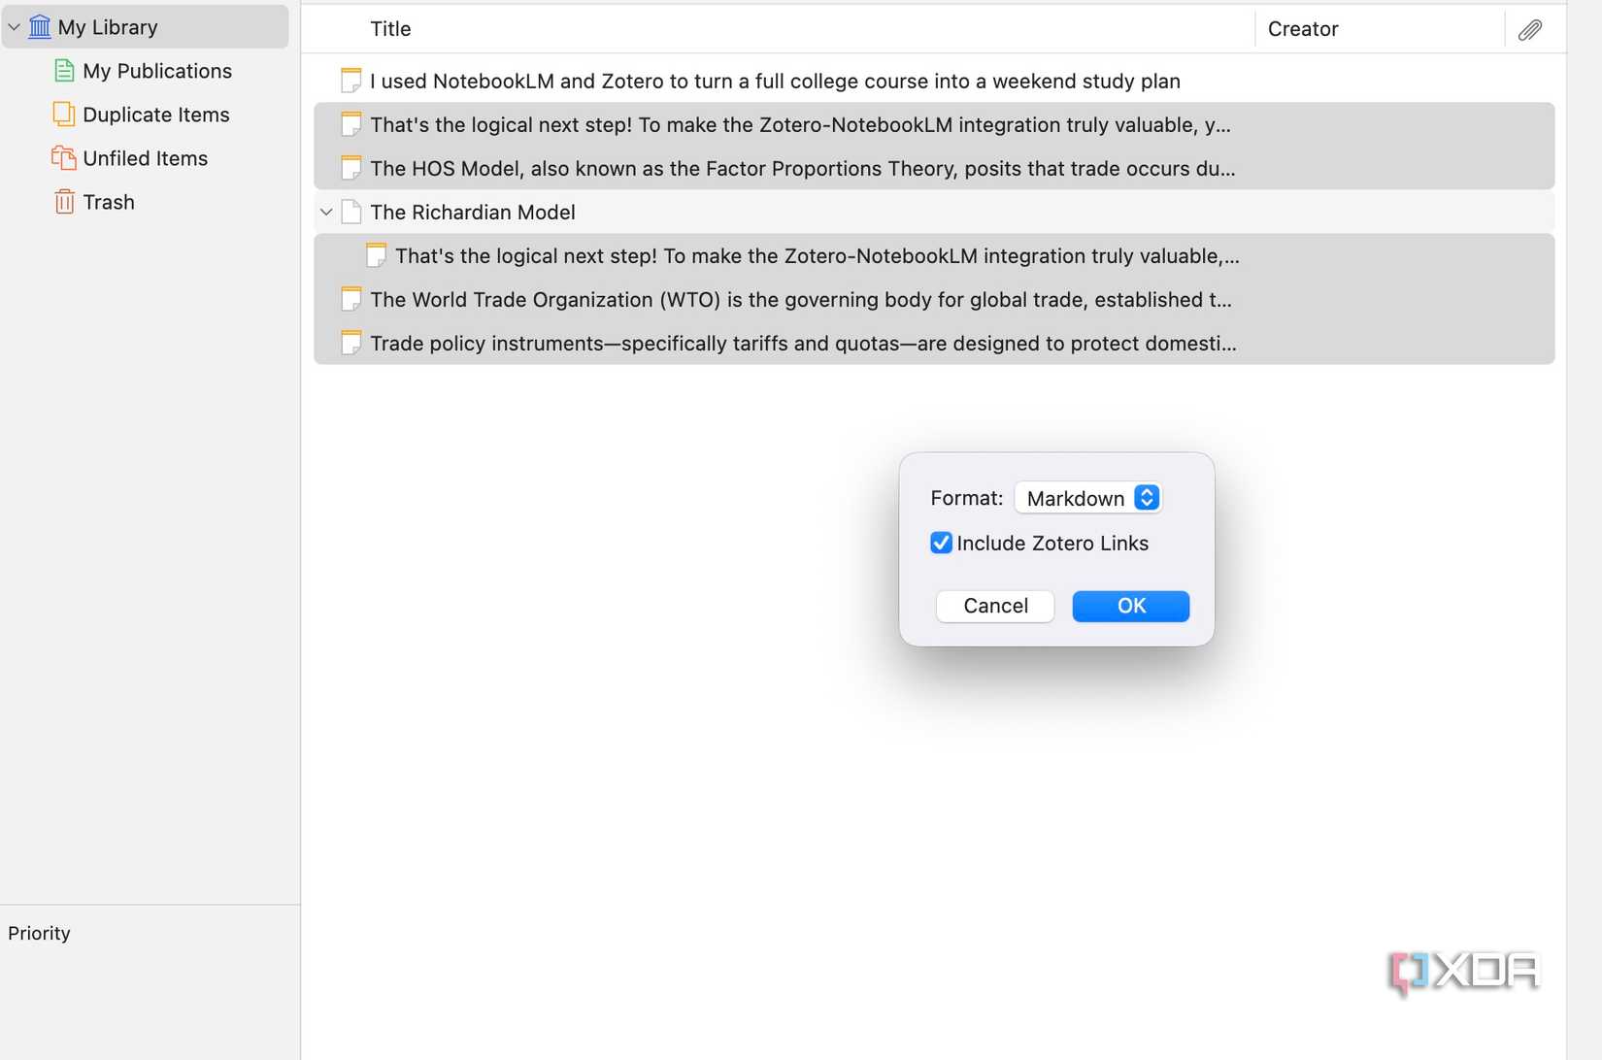Click the note icon beside the HOS Model entry
Screen dimensions: 1602x1060
(x=350, y=167)
